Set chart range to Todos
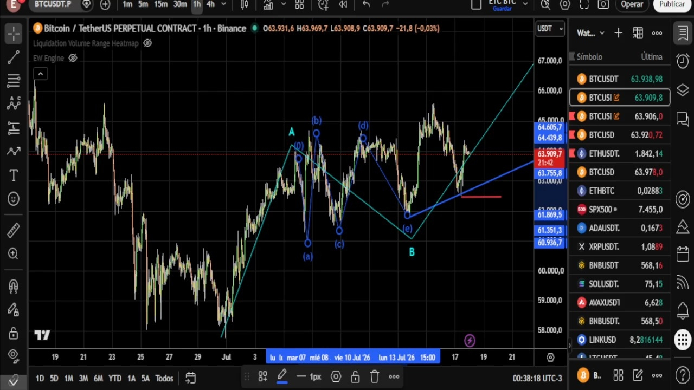694x390 pixels. point(164,378)
